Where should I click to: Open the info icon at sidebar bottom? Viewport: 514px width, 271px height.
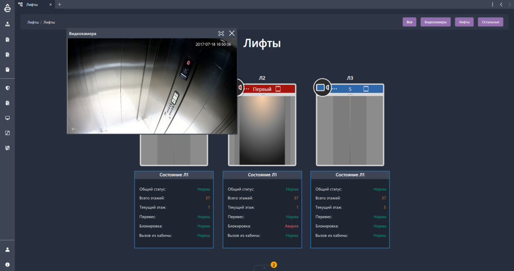click(x=7, y=264)
